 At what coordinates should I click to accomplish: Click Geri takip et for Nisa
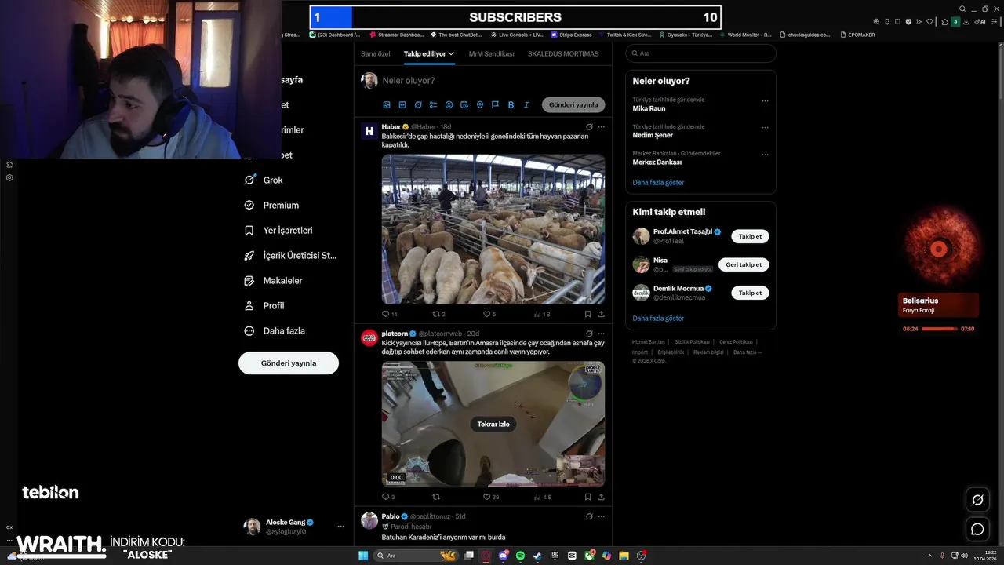tap(744, 264)
